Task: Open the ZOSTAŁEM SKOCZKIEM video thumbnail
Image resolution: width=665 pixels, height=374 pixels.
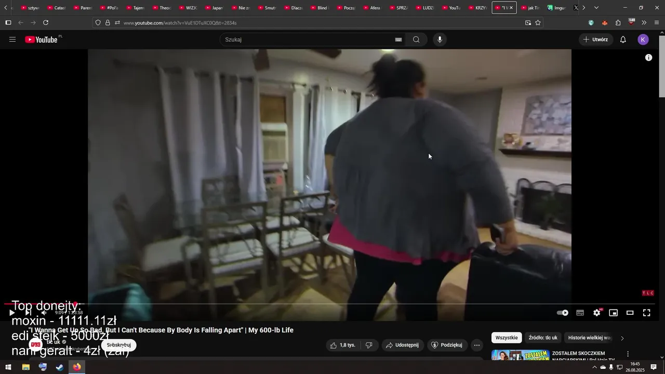Action: (520, 355)
